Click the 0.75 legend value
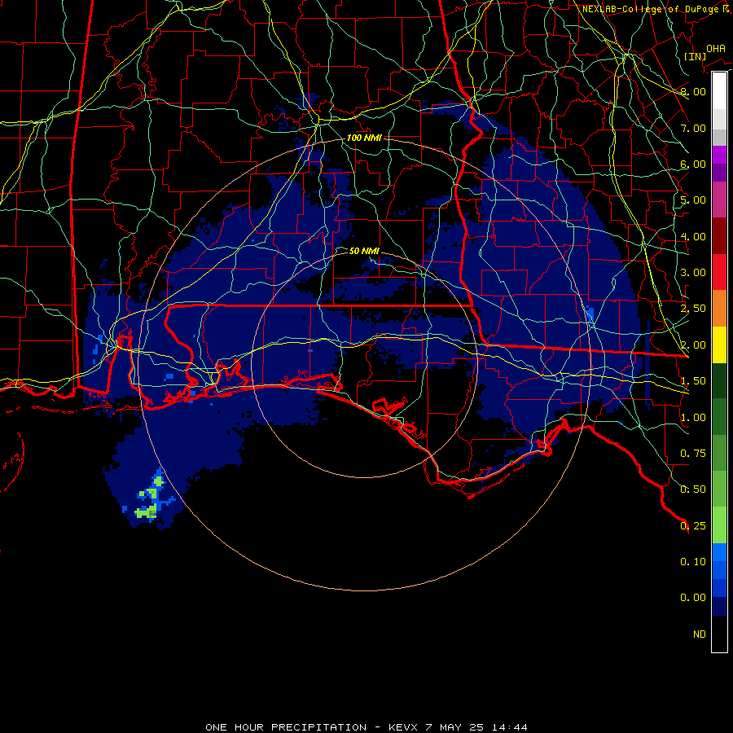The width and height of the screenshot is (733, 733). 693,454
